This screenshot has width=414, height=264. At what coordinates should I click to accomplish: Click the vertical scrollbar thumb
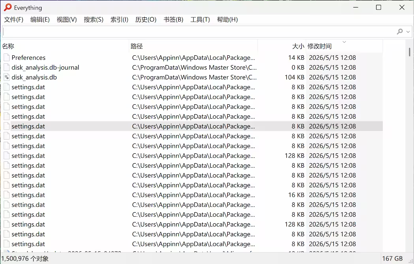410,52
